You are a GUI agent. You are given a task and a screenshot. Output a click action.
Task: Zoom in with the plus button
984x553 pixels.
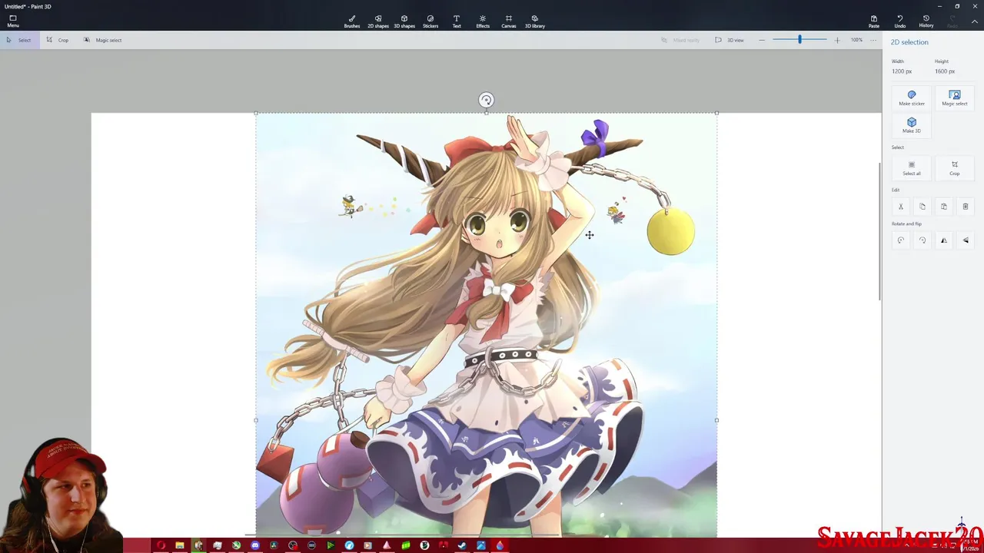(837, 40)
